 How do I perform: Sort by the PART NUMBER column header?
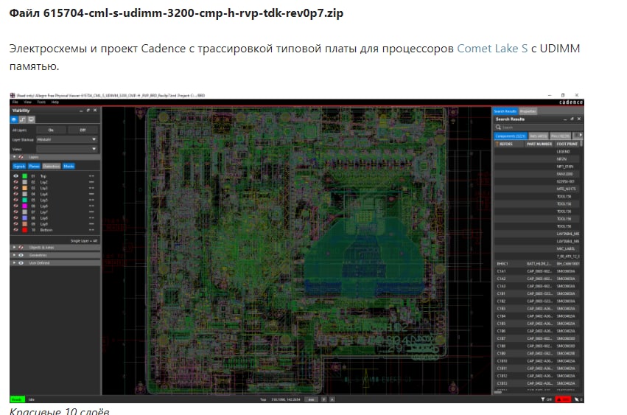pos(539,144)
